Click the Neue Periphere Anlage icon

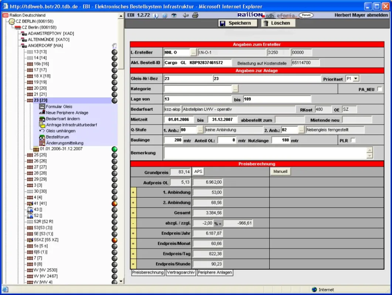click(x=42, y=113)
